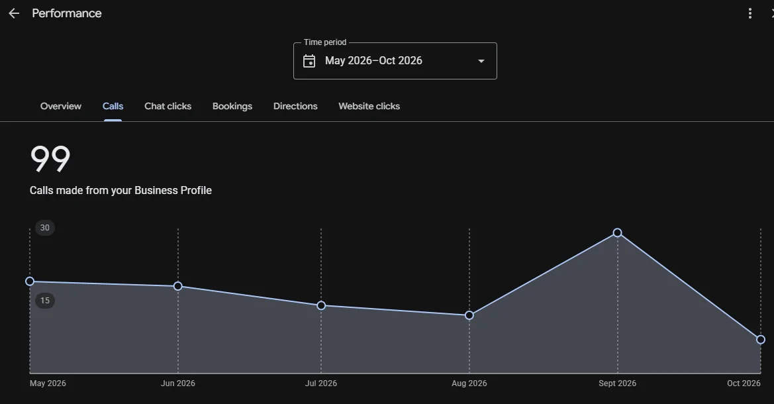Open the Chat clicks tab
This screenshot has height=404, width=774.
point(168,106)
